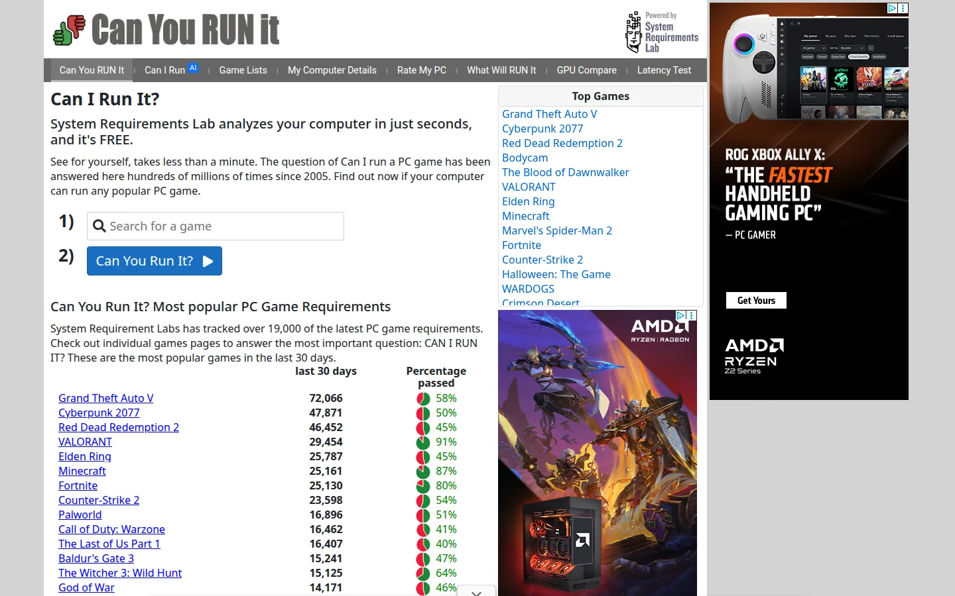Open Palworld link
955x596 pixels.
[80, 515]
